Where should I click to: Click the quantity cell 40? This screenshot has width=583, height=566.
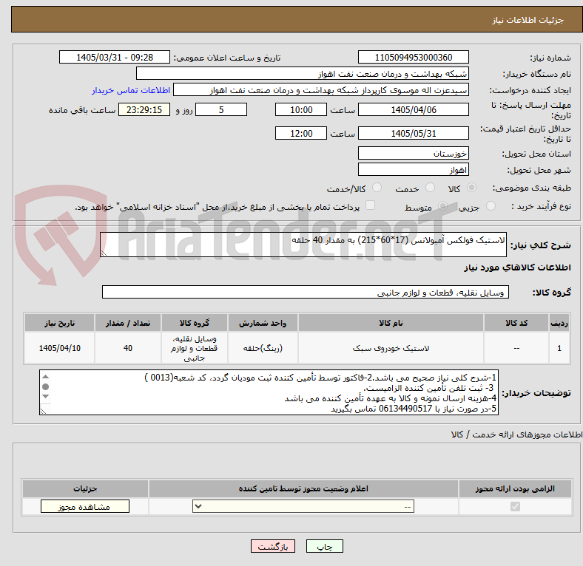[x=127, y=348]
